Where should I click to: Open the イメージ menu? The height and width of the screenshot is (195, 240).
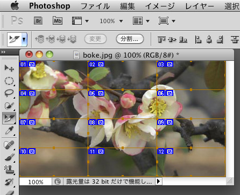tap(160, 6)
